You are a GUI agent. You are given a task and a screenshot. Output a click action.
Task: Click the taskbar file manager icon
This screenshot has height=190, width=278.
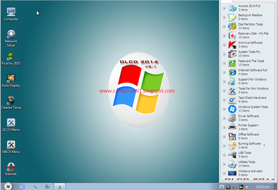coord(22,187)
